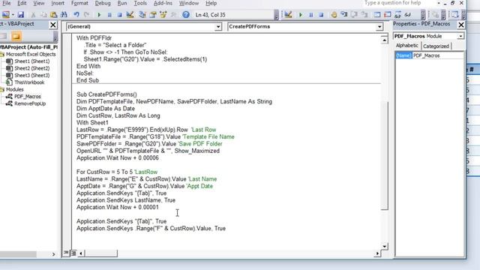Image resolution: width=480 pixels, height=270 pixels.
Task: Switch to Full Module View at the code pane bottom
Action: (x=73, y=253)
